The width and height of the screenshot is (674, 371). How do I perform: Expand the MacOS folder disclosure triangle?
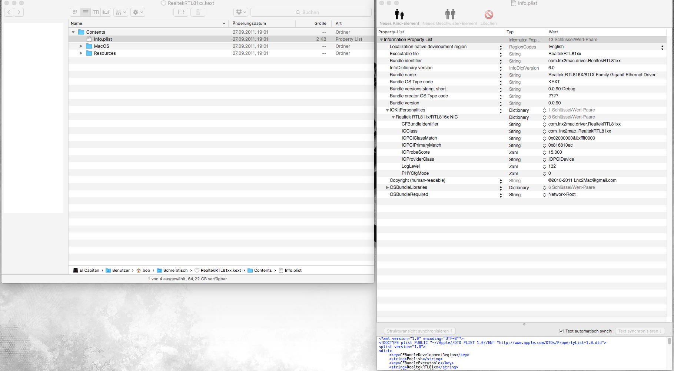(x=81, y=46)
